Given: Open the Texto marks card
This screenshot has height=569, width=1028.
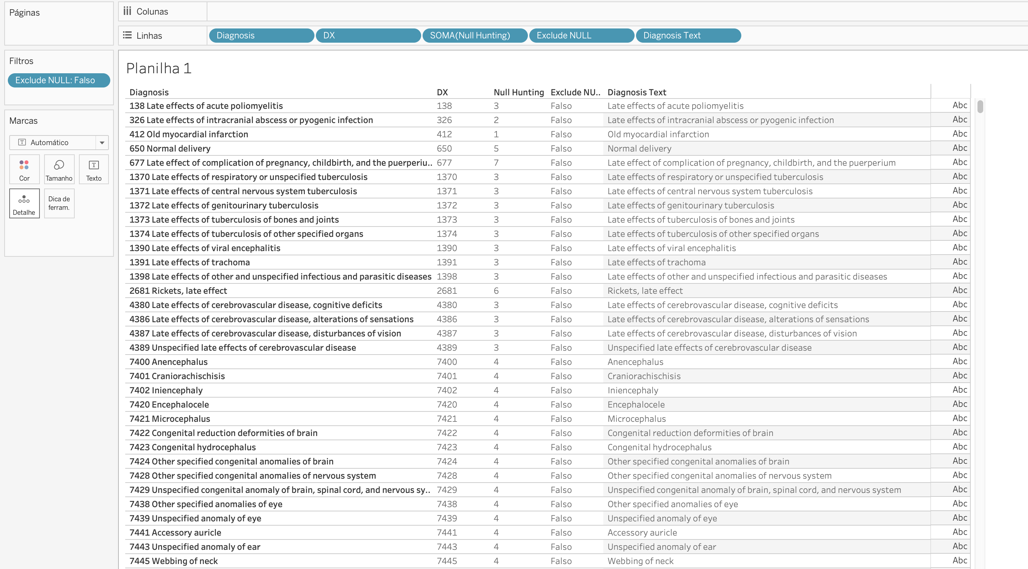Looking at the screenshot, I should [x=94, y=169].
